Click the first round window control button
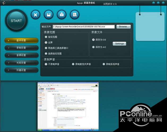The width and height of the screenshot is (167, 132). point(153,3)
